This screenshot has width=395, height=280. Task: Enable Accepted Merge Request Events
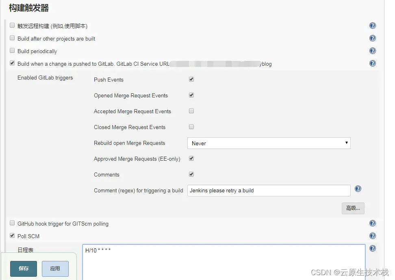[x=191, y=111]
